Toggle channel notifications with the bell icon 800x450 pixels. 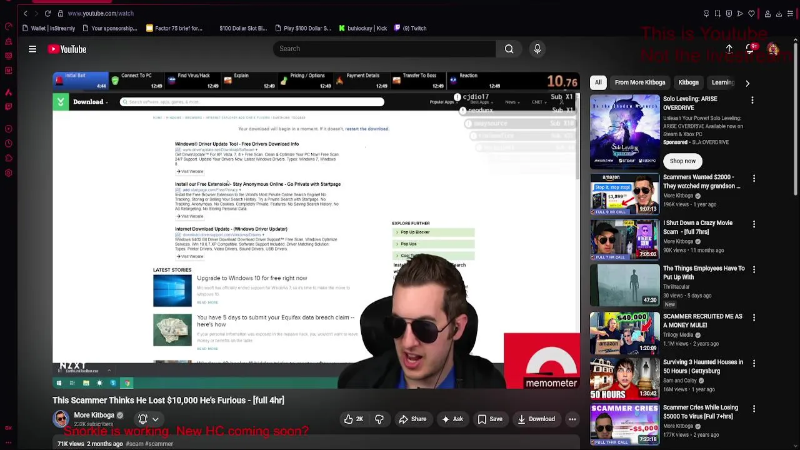pyautogui.click(x=143, y=419)
